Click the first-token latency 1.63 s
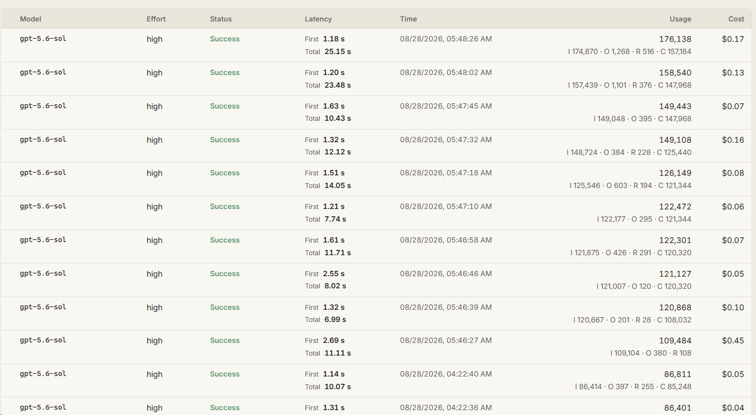 tap(334, 106)
